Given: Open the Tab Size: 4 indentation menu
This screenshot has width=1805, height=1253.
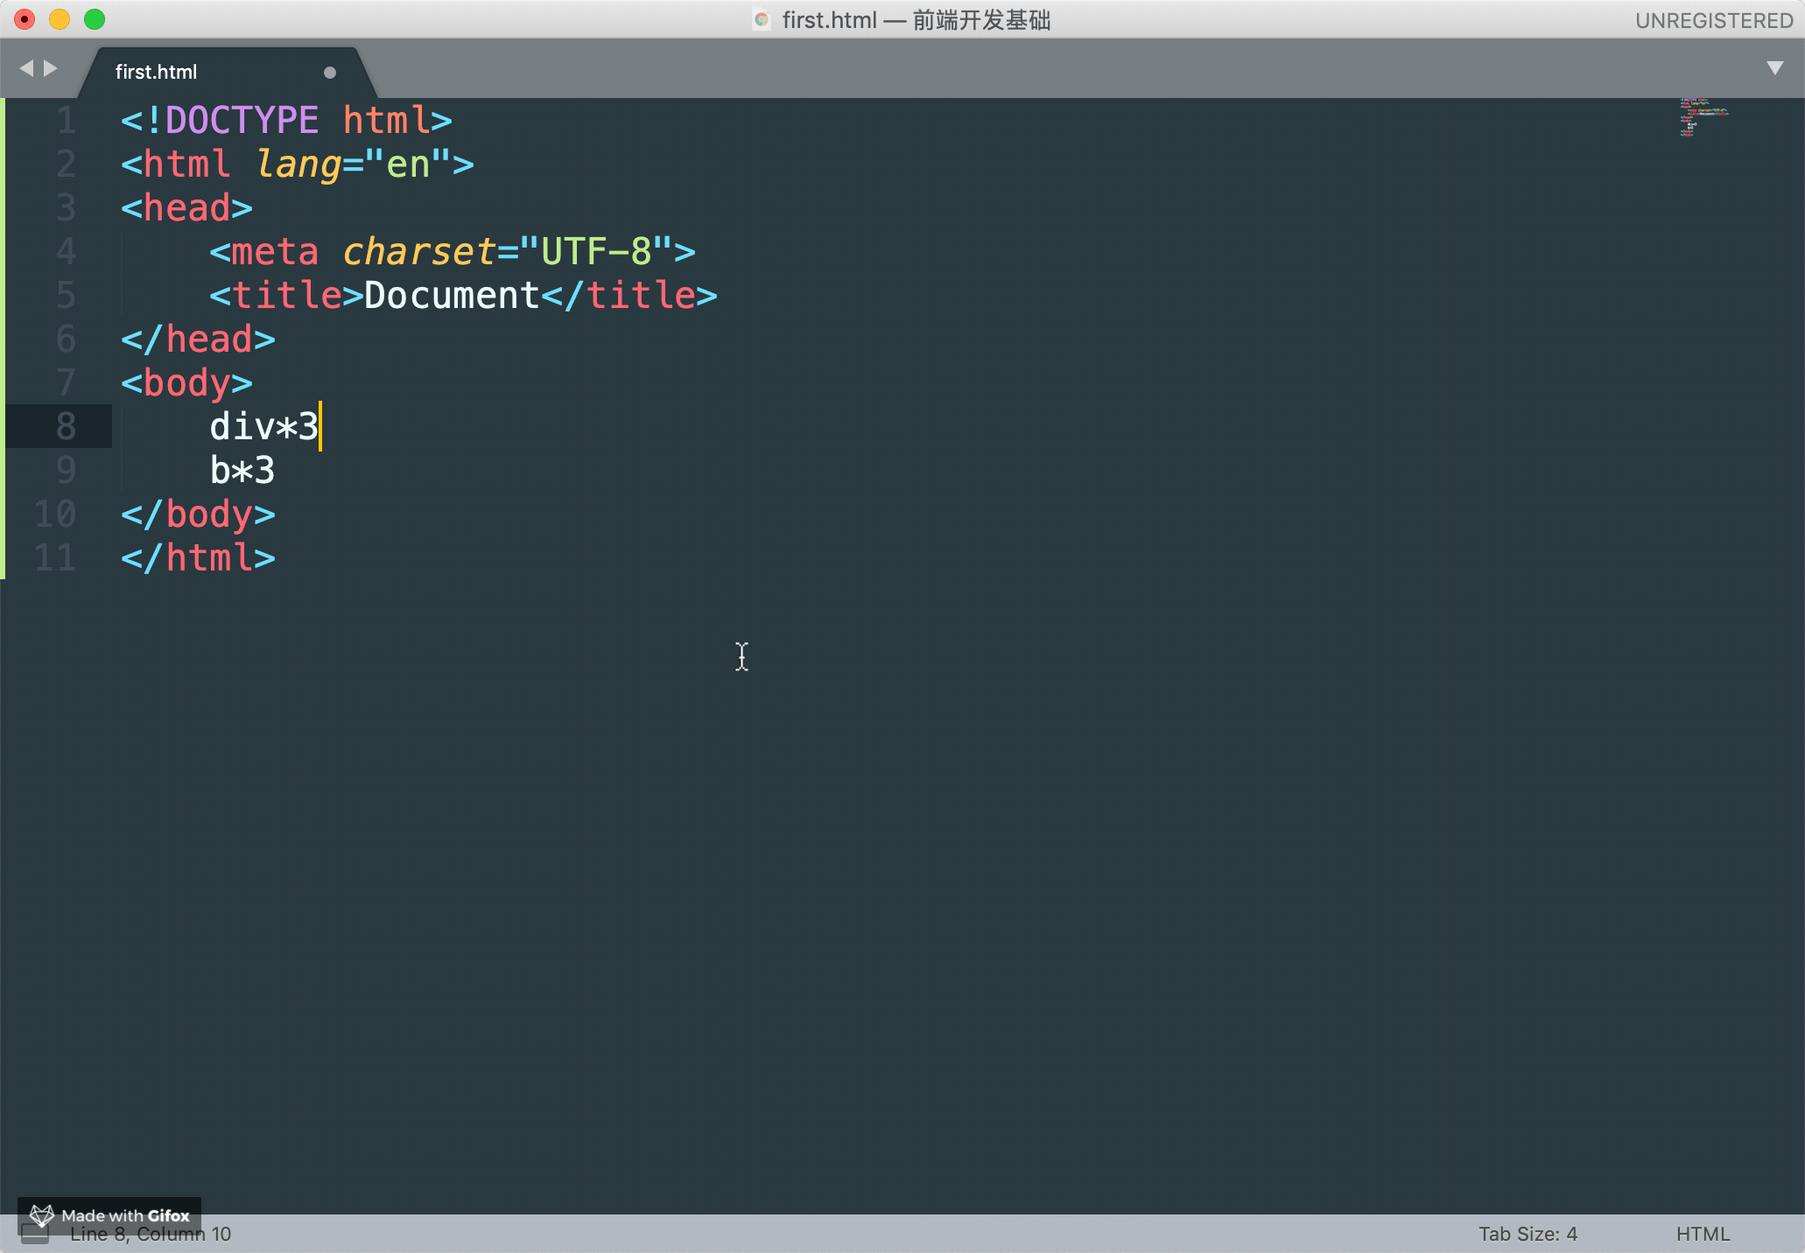Looking at the screenshot, I should 1528,1234.
